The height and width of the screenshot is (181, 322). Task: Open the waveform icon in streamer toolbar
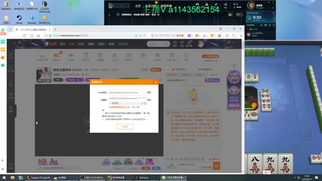pos(71,56)
